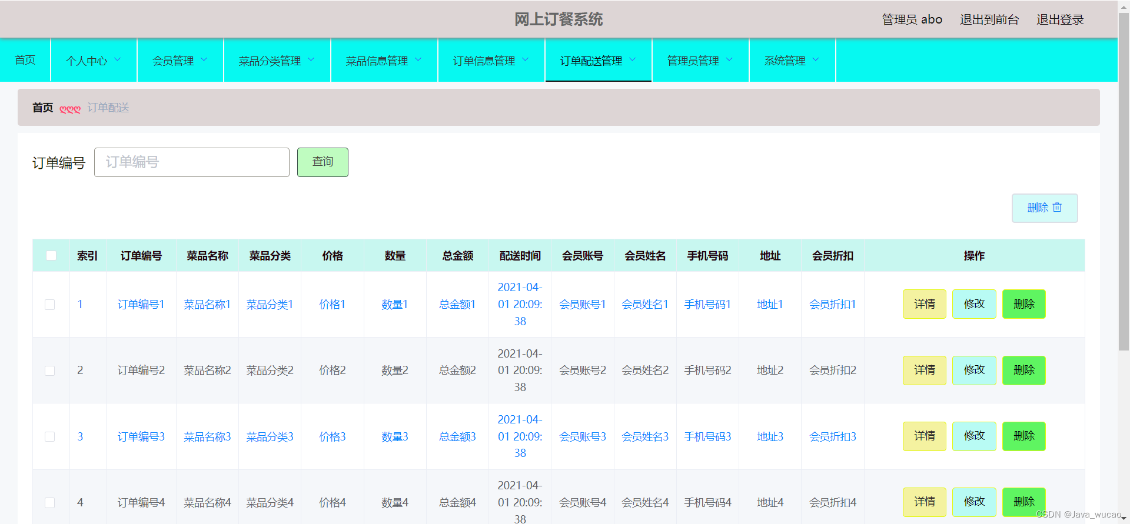Click 修改 for order 订单编号1
The image size is (1130, 524).
[x=974, y=304]
